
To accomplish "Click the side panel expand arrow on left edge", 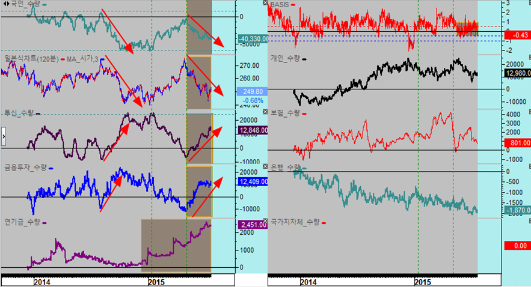I will [4, 137].
